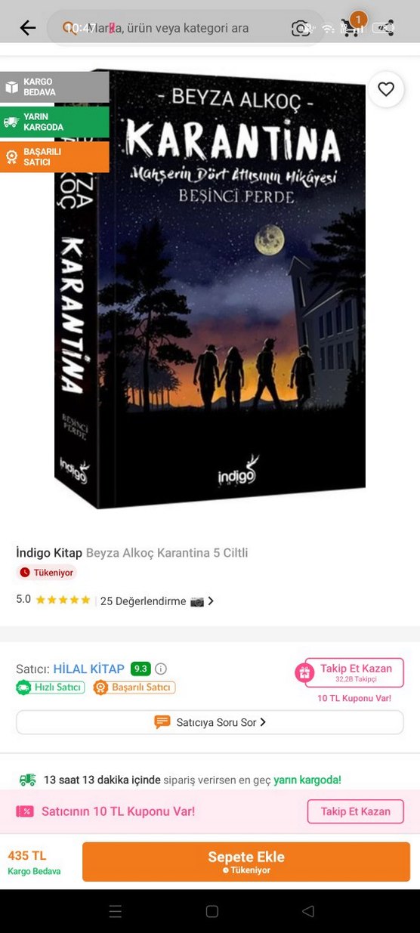Tap Android recent apps navigation button
Viewport: 420px width, 933px height.
(x=116, y=911)
